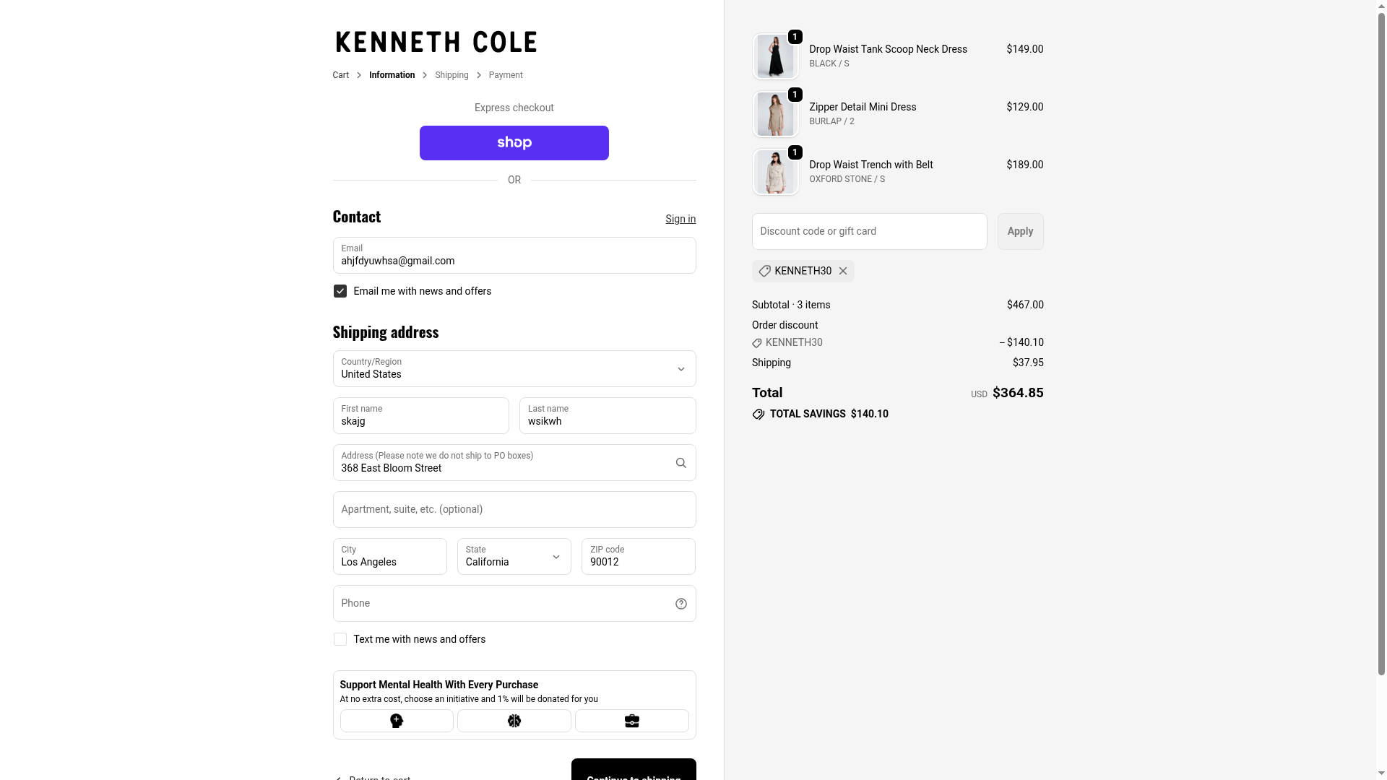Expand the State dropdown
Screen dimensions: 1387x780
514,557
